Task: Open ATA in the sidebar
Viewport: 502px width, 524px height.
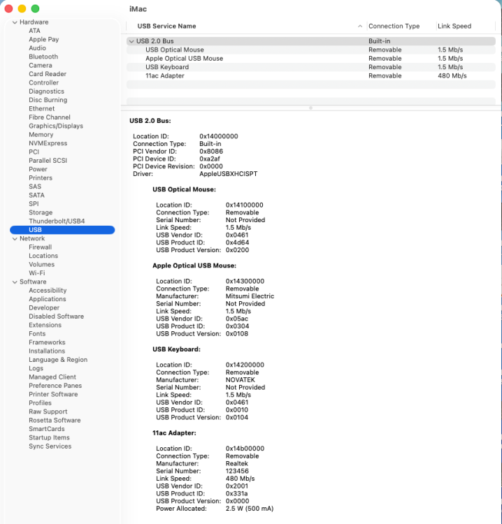Action: coord(34,31)
